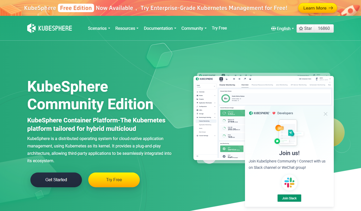Image resolution: width=361 pixels, height=211 pixels.
Task: Click the Get Started button
Action: 56,180
